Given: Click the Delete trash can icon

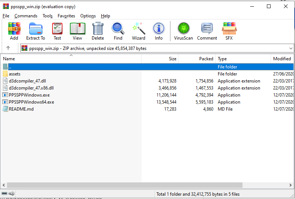Looking at the screenshot, I should pyautogui.click(x=98, y=31).
